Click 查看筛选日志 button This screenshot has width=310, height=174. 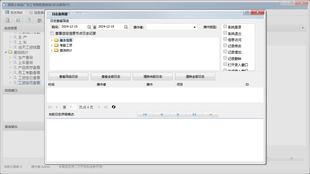(x=68, y=77)
